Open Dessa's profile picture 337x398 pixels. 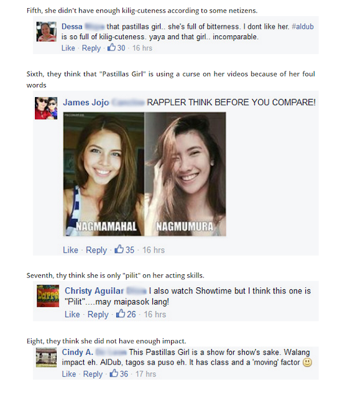pyautogui.click(x=46, y=32)
